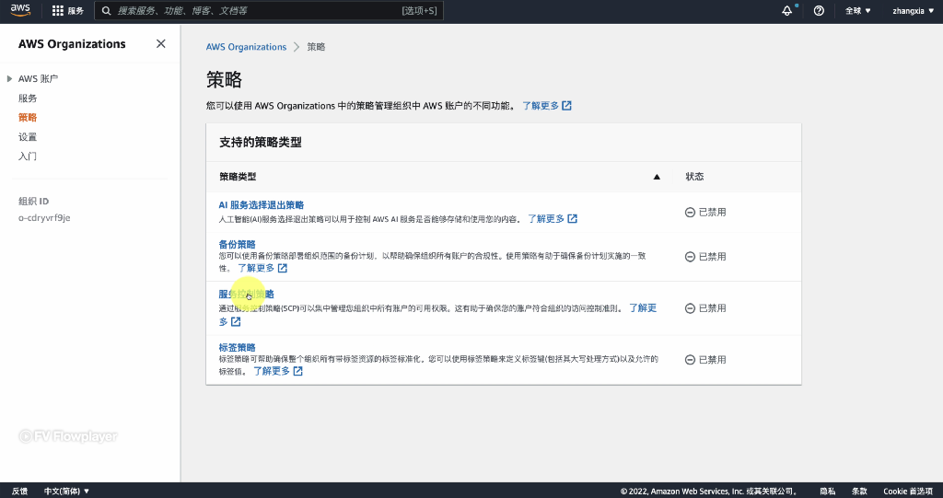Click external link icon in 标签策略 row

(297, 371)
